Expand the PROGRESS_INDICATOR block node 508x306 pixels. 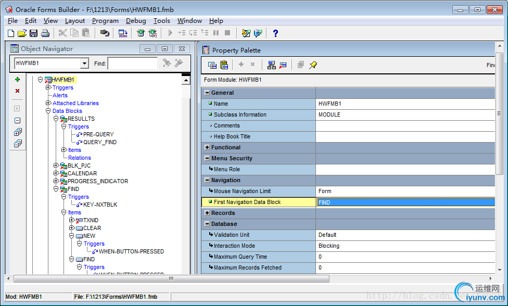pyautogui.click(x=56, y=181)
